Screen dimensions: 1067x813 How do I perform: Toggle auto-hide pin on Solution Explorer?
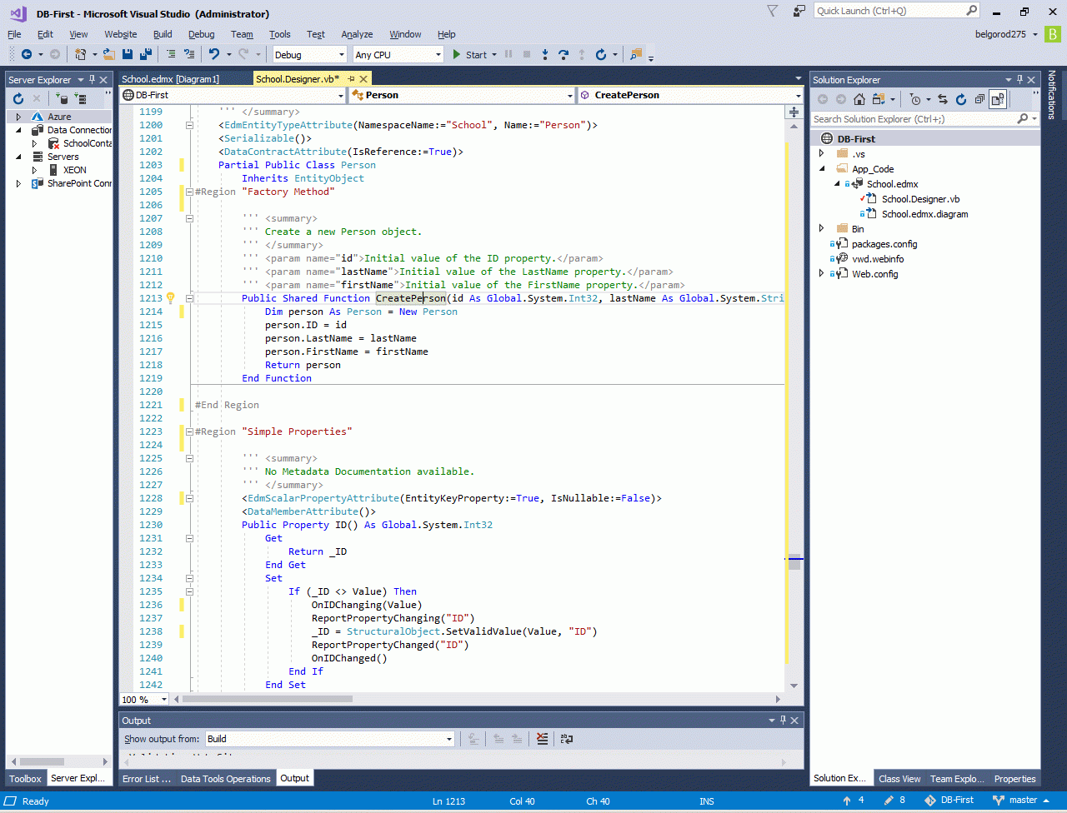click(x=1021, y=80)
